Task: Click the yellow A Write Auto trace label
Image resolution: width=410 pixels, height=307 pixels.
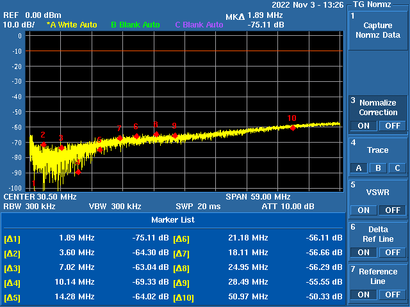Action: click(x=72, y=25)
